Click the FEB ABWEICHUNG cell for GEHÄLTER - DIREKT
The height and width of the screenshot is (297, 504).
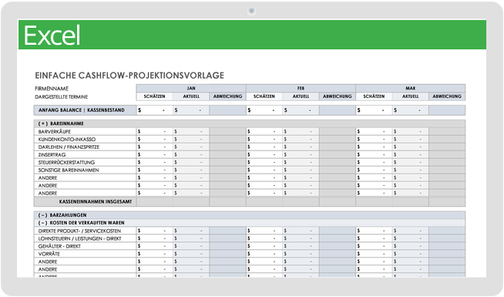coord(338,246)
